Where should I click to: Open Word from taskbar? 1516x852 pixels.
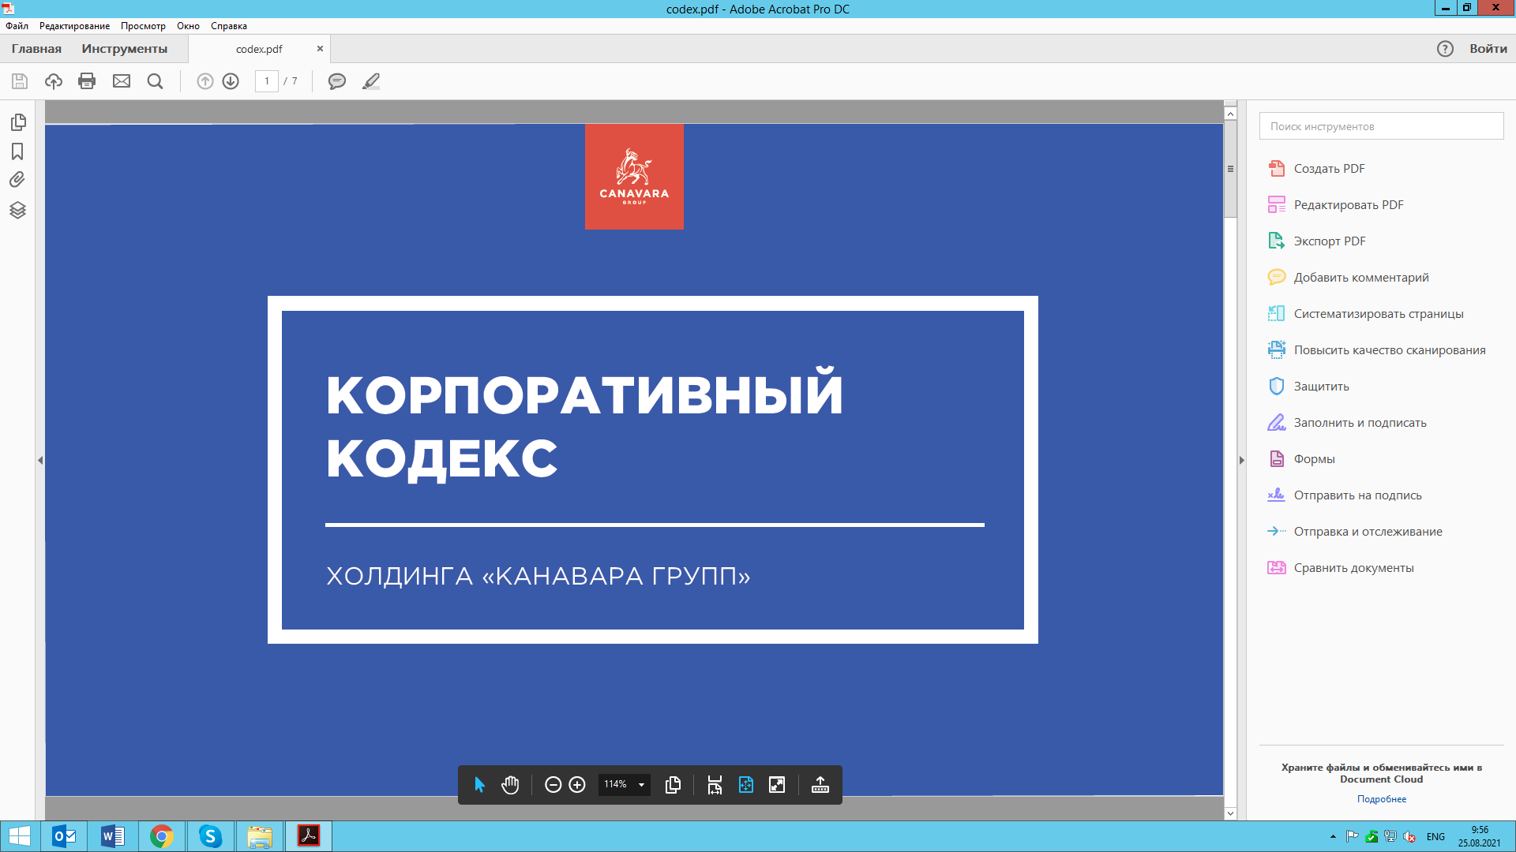[113, 836]
